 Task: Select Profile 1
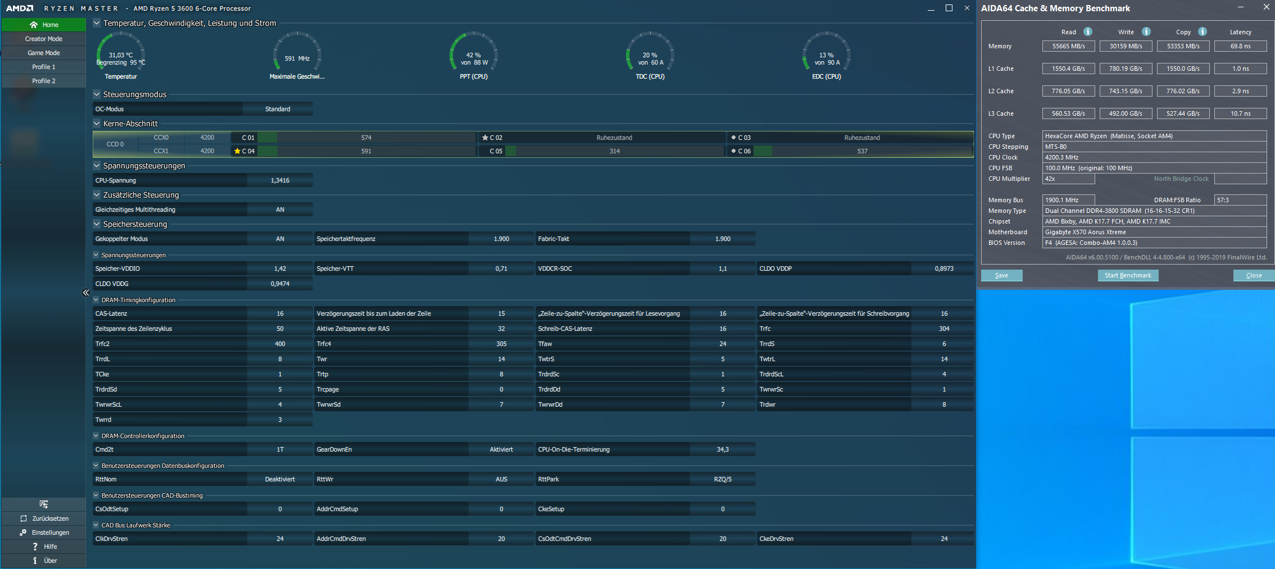tap(44, 67)
